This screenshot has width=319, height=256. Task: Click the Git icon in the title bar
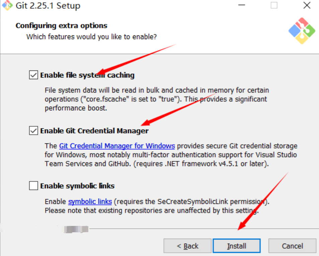[x=7, y=5]
